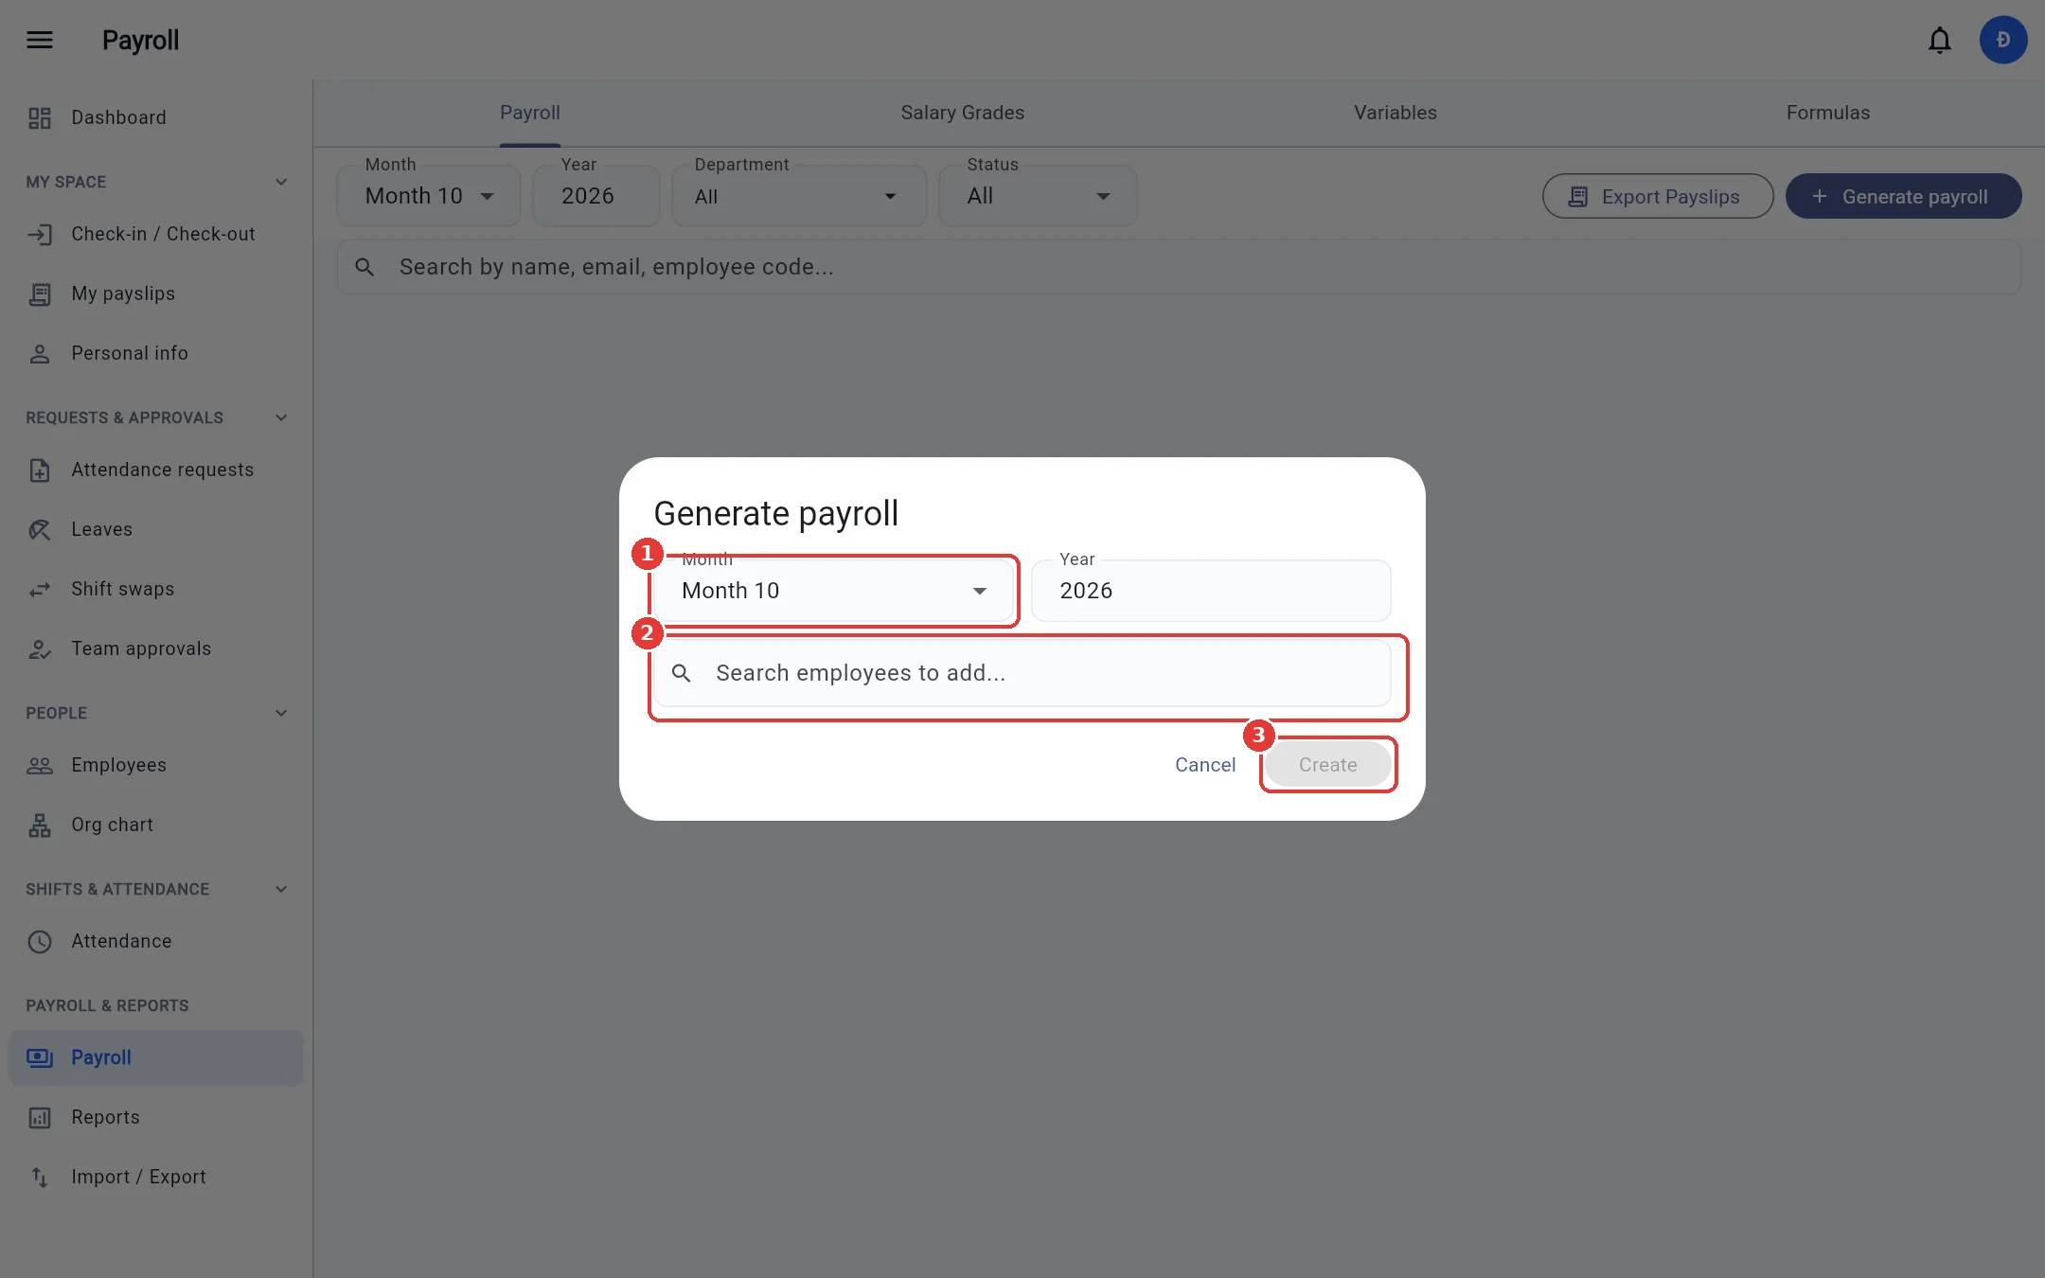Focus the search by name, email field
This screenshot has height=1278, width=2045.
coord(1179,267)
